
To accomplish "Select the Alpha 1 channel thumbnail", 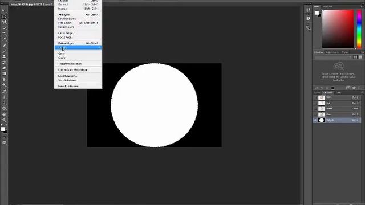I will pyautogui.click(x=322, y=120).
